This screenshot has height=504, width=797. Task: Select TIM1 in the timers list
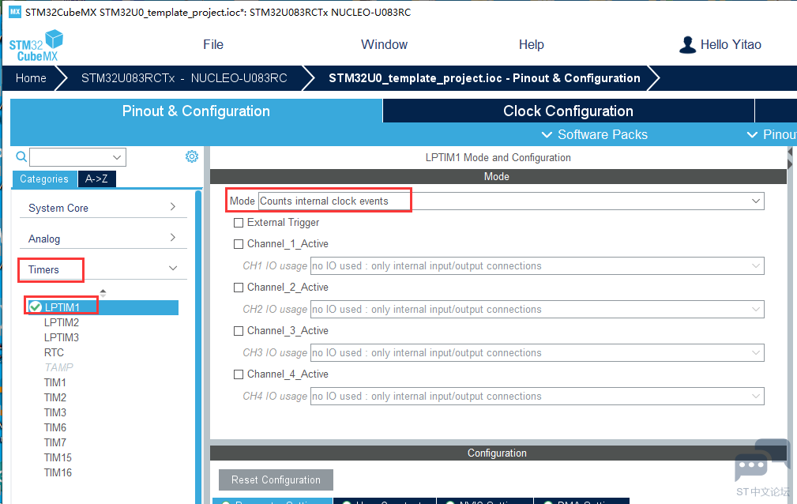(55, 382)
